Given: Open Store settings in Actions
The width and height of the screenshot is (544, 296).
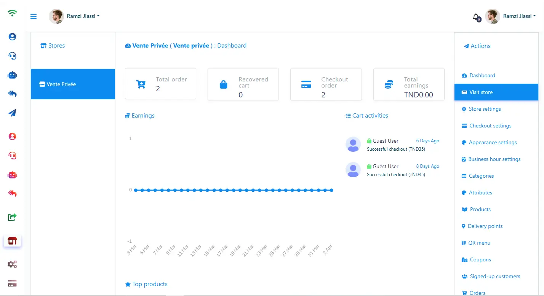Looking at the screenshot, I should (485, 109).
